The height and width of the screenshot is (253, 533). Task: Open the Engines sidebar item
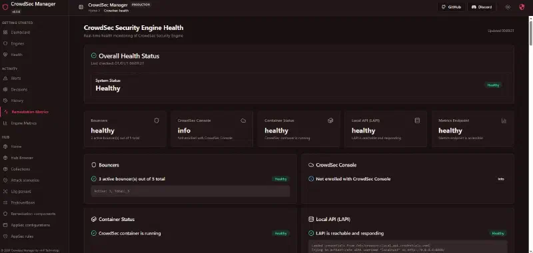click(17, 43)
